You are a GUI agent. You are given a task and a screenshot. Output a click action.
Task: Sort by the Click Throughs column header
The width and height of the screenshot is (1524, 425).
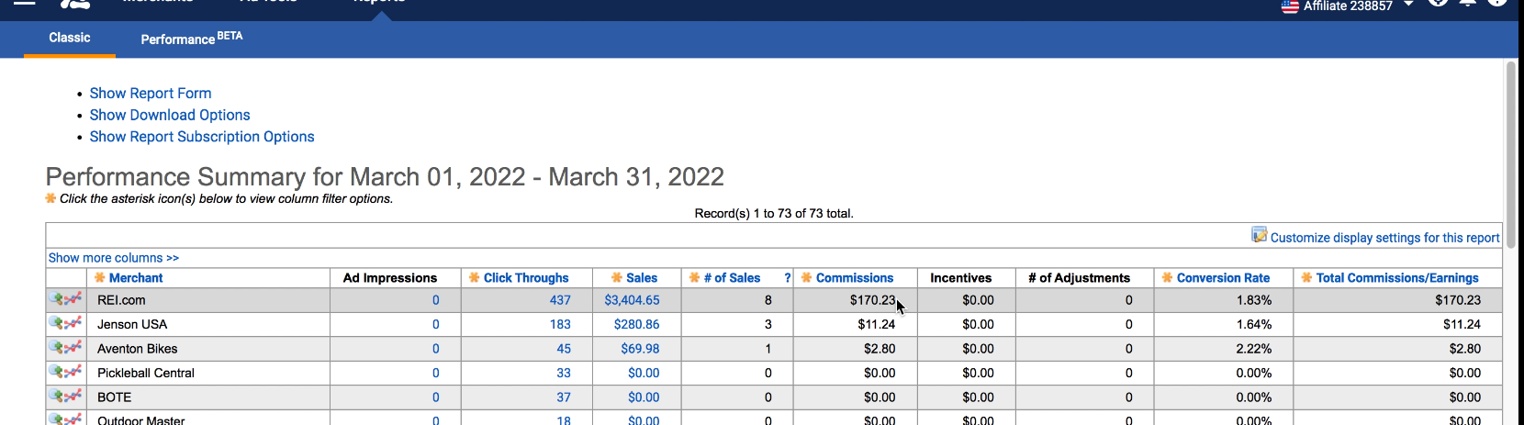pos(526,278)
